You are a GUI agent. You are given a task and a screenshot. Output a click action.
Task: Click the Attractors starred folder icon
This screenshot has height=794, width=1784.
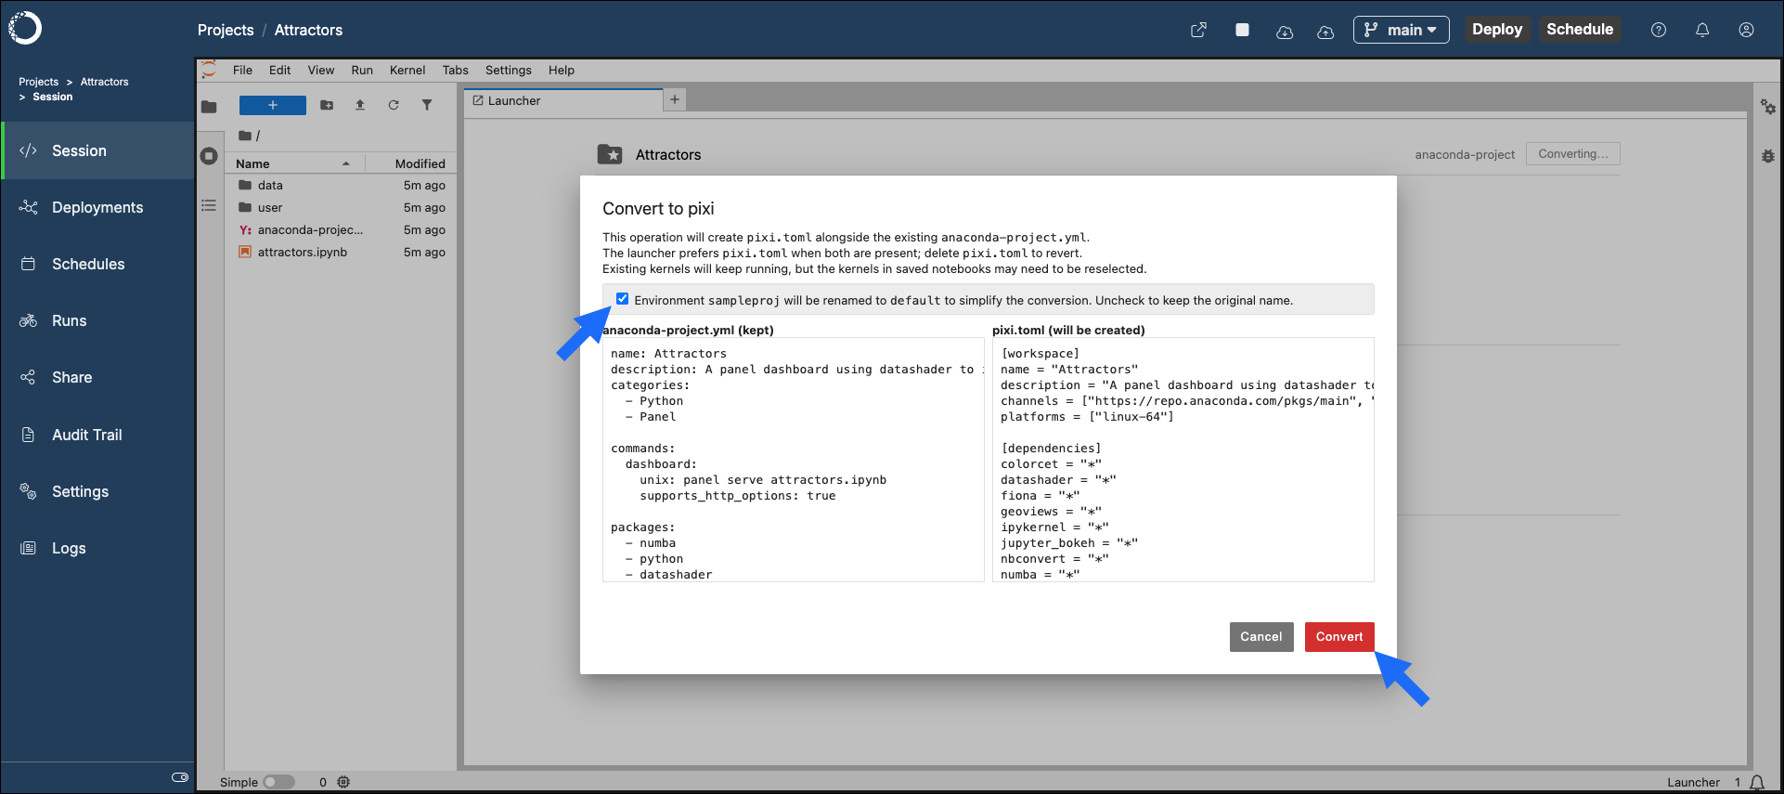pyautogui.click(x=610, y=154)
